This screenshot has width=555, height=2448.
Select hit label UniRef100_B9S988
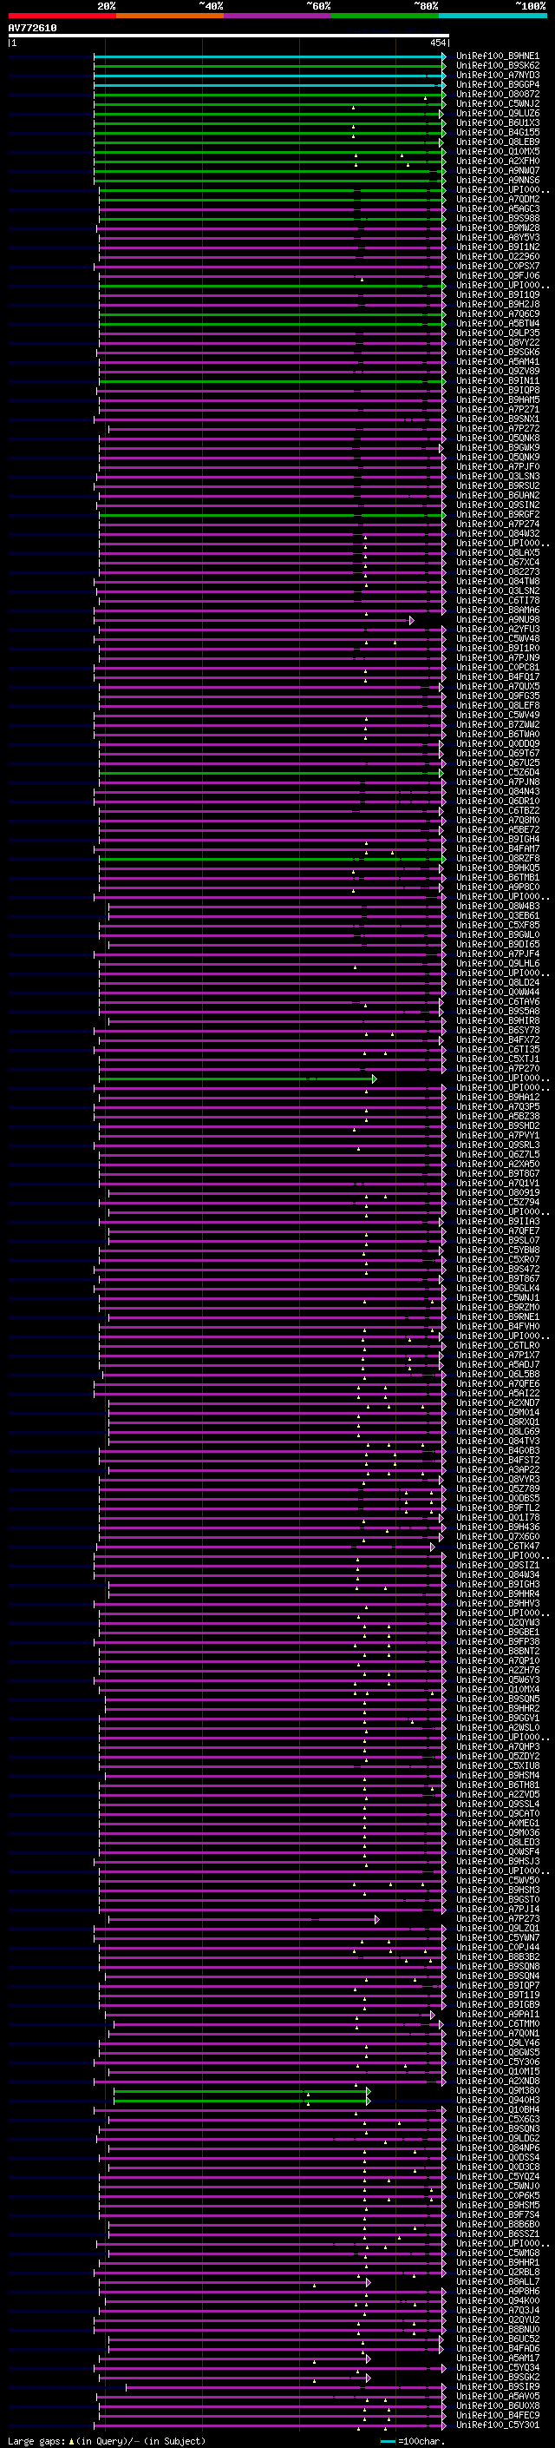click(x=497, y=219)
